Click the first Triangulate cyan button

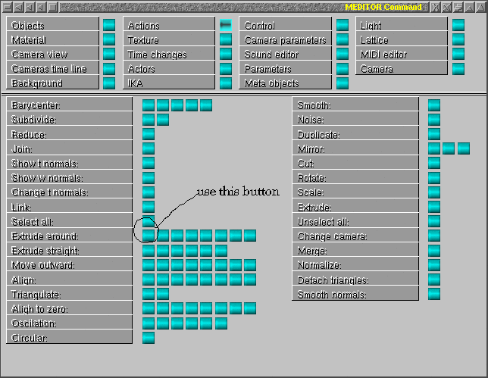(x=149, y=294)
